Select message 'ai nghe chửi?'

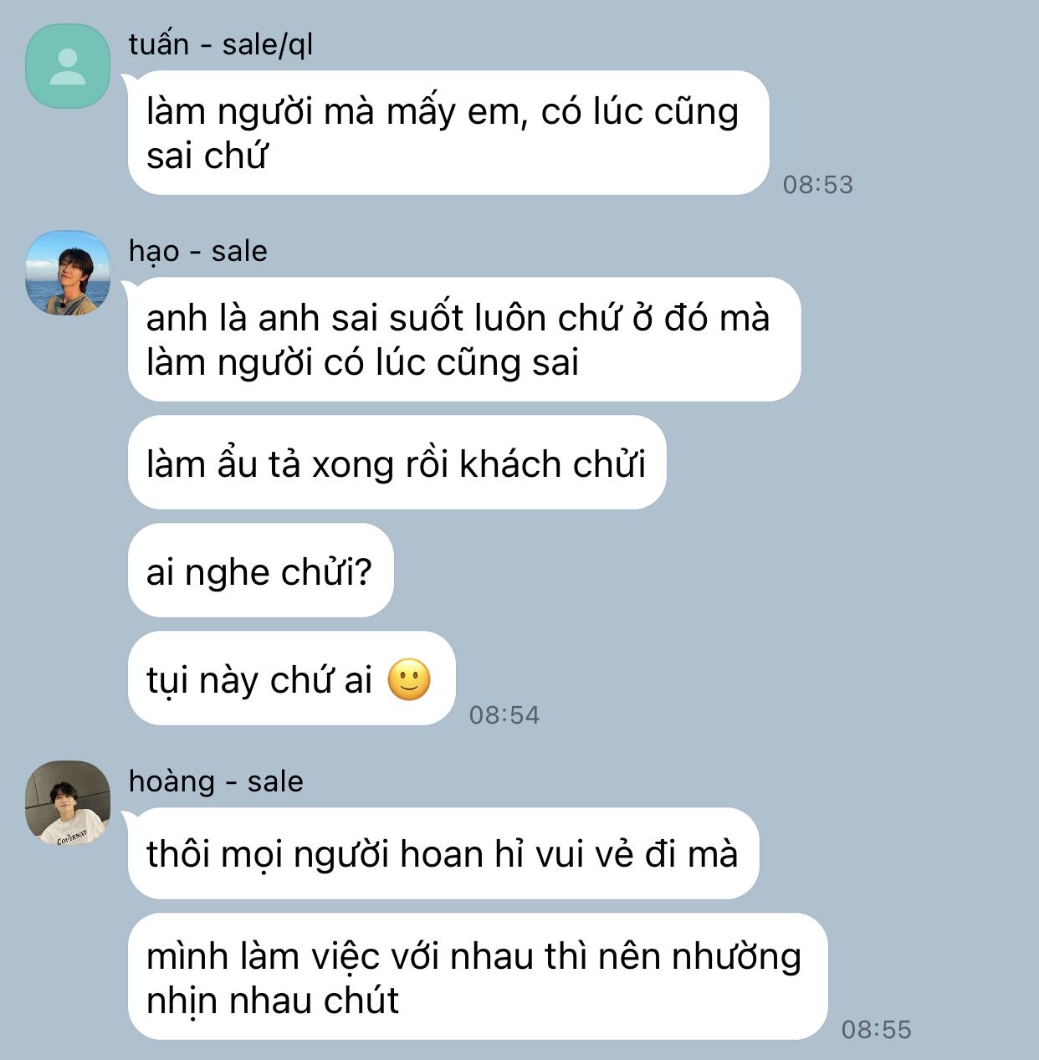[x=260, y=571]
